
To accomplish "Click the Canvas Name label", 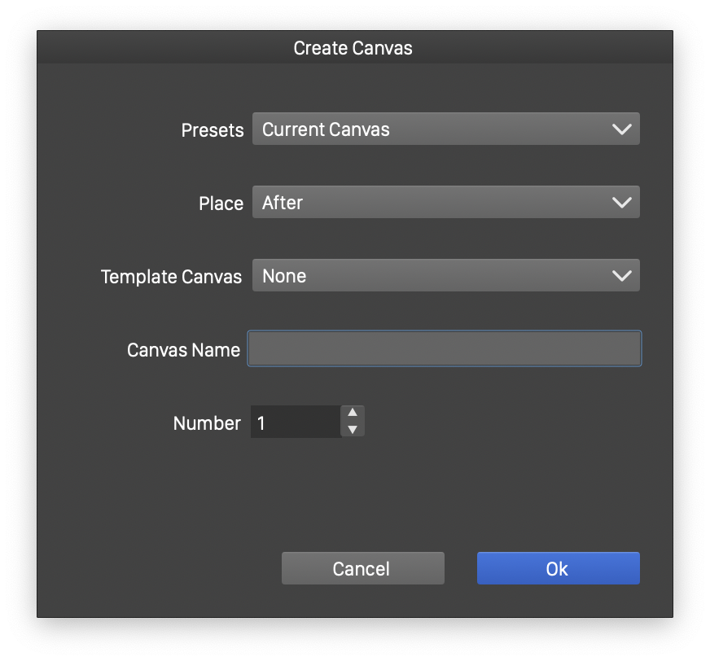I will click(x=183, y=350).
